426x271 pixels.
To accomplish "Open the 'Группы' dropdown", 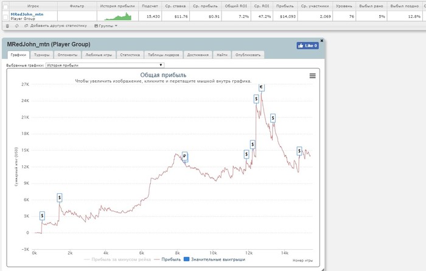I will pyautogui.click(x=106, y=26).
